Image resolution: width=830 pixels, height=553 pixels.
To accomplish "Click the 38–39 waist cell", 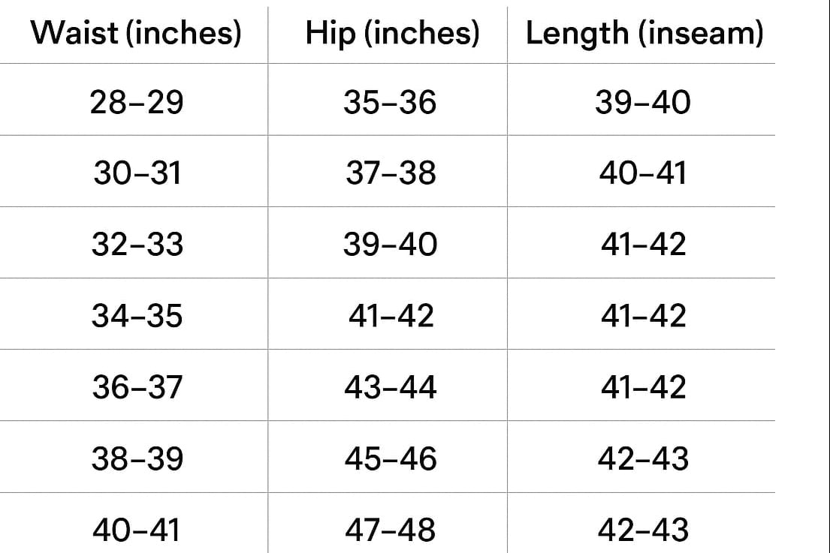I will tap(137, 459).
